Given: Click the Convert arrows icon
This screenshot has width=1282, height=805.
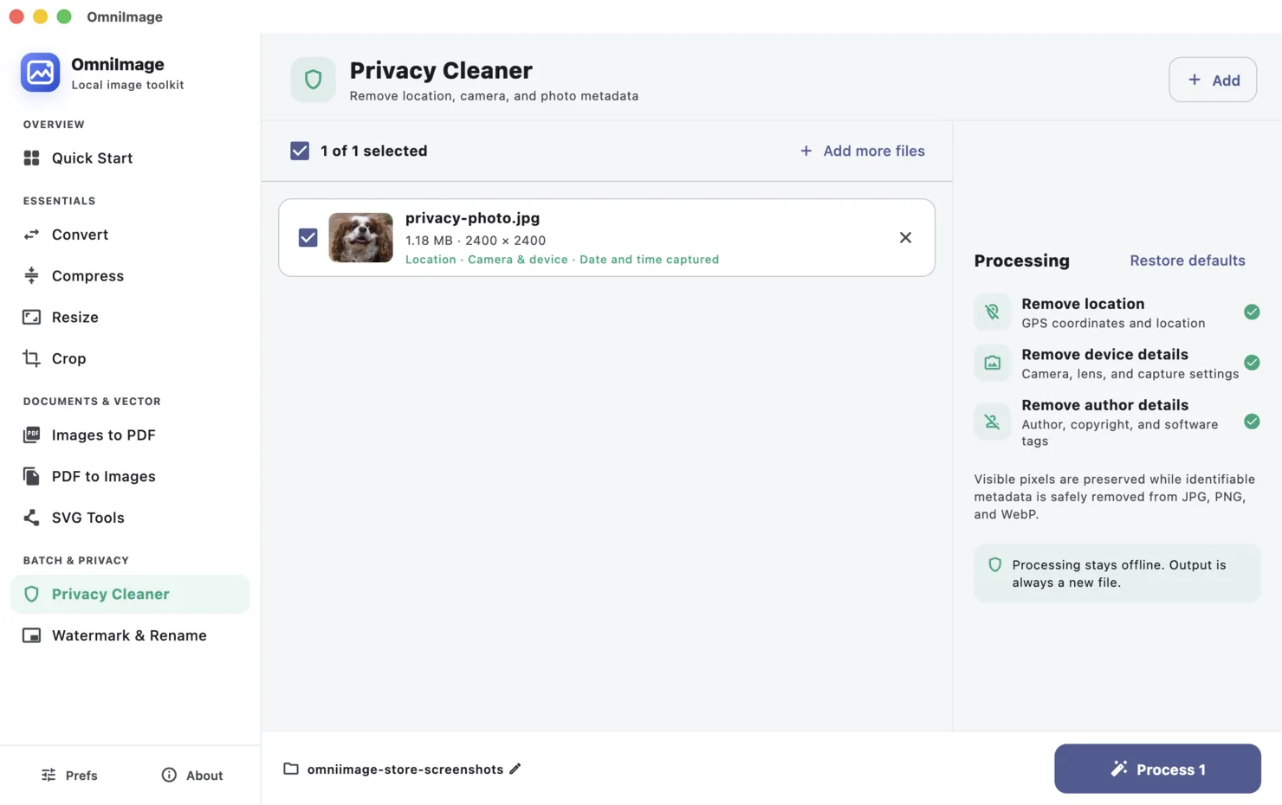Looking at the screenshot, I should point(32,235).
